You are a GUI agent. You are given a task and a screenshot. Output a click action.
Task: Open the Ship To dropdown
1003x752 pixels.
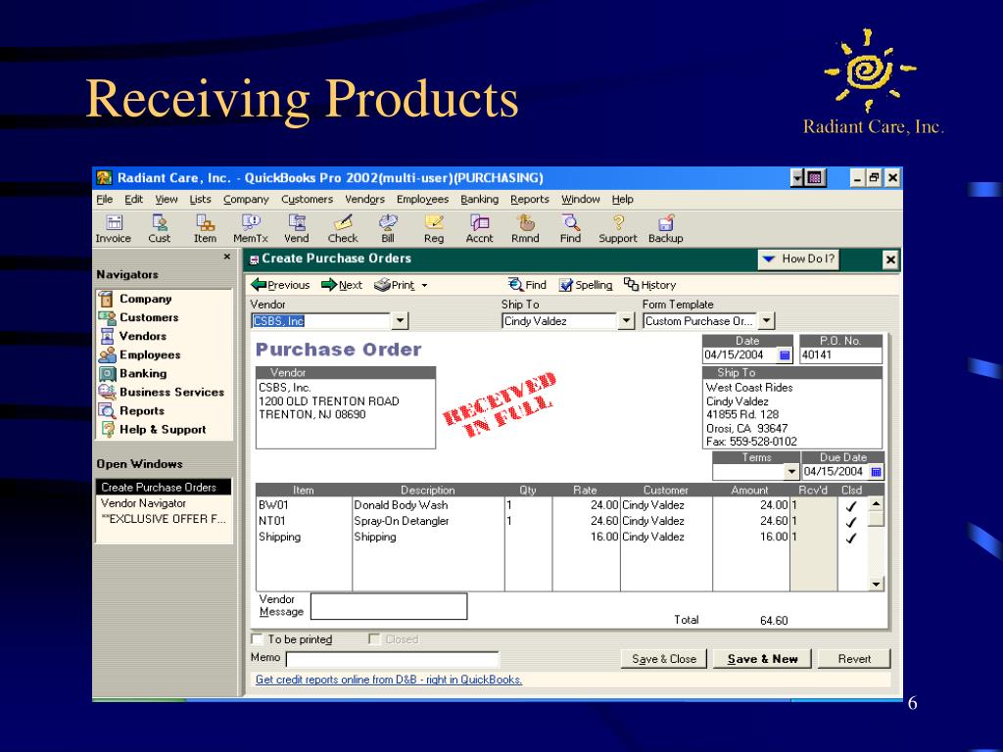pyautogui.click(x=626, y=321)
